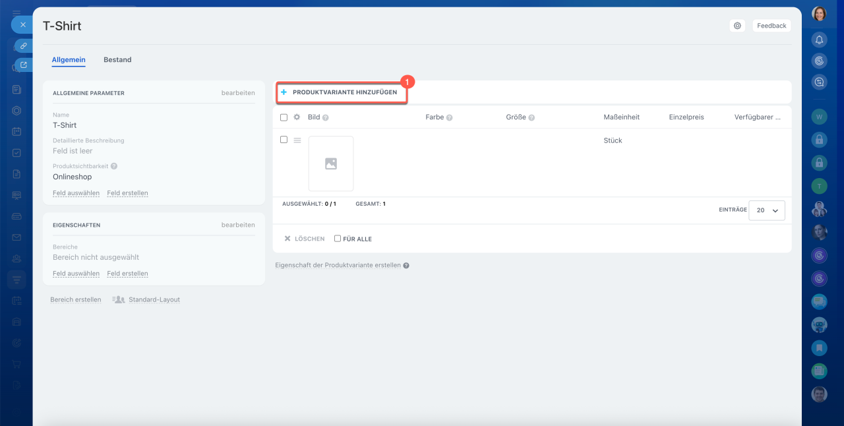Click the empty product image placeholder

tap(331, 164)
